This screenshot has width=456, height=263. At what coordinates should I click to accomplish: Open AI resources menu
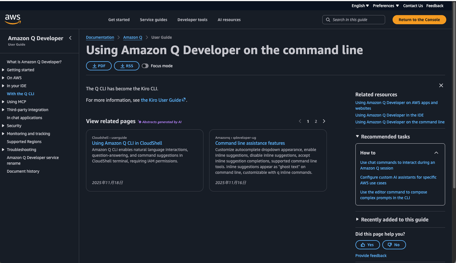229,20
